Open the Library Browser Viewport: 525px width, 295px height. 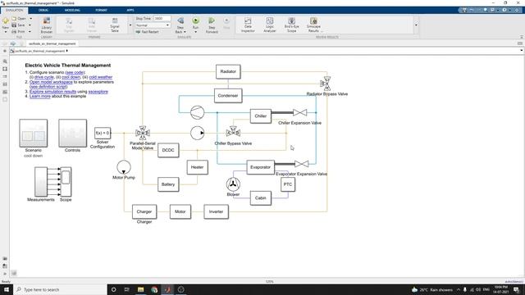47,25
